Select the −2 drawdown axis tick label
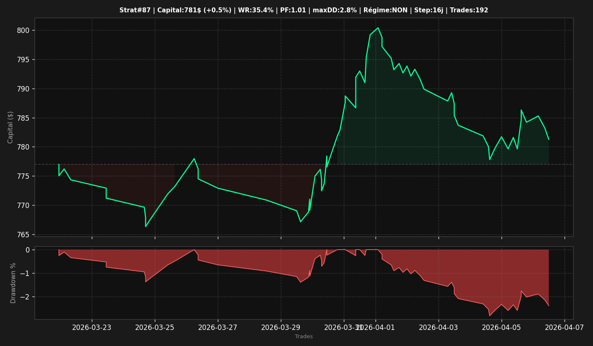Viewport: 593px width, 346px height. point(25,297)
